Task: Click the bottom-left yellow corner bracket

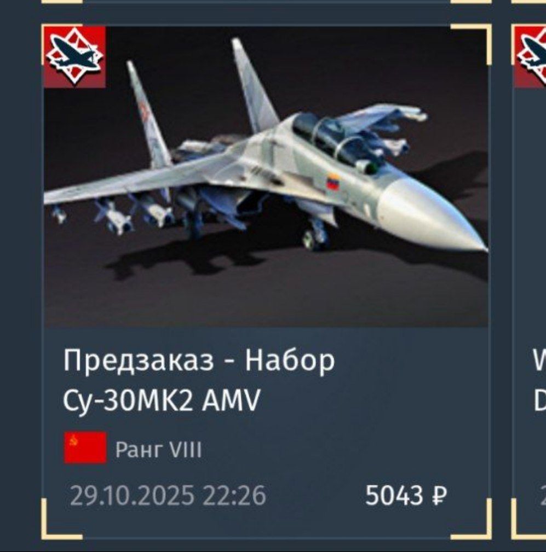Action: 62,519
